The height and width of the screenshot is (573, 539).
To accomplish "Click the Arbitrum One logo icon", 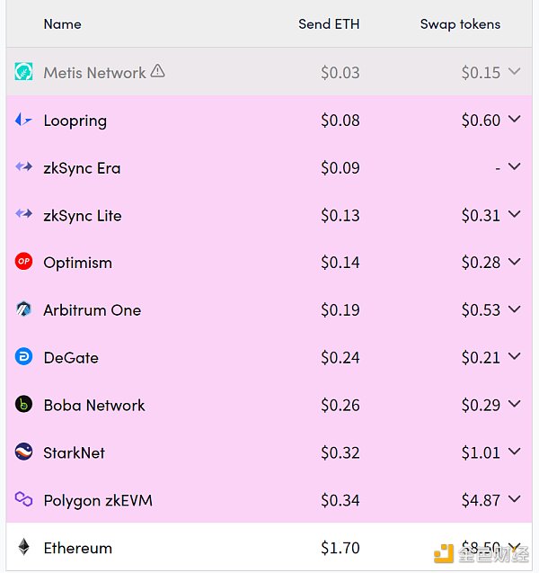I will [24, 309].
